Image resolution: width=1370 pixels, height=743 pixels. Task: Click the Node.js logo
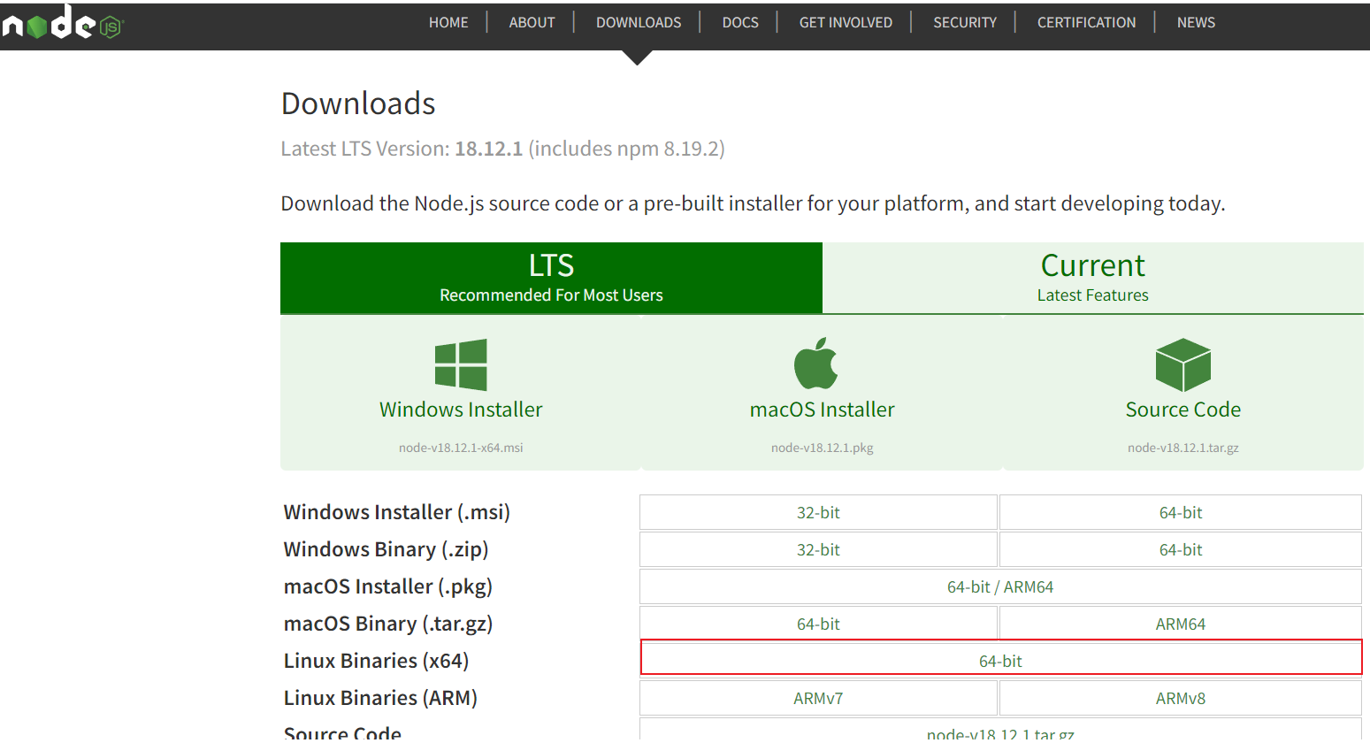62,23
